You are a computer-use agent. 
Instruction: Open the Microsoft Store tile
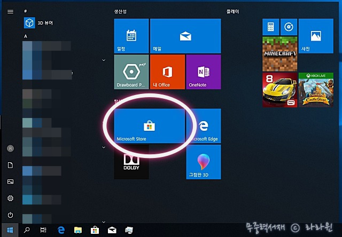point(150,126)
